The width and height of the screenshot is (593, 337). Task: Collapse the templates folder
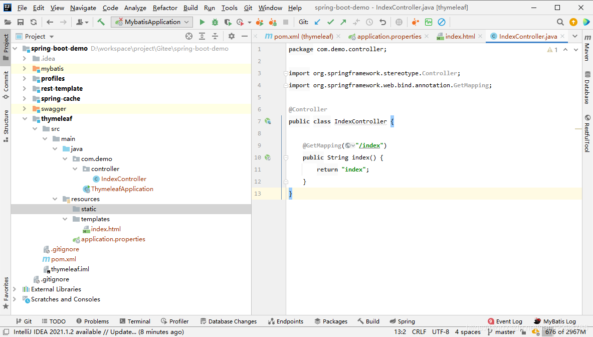tap(65, 219)
